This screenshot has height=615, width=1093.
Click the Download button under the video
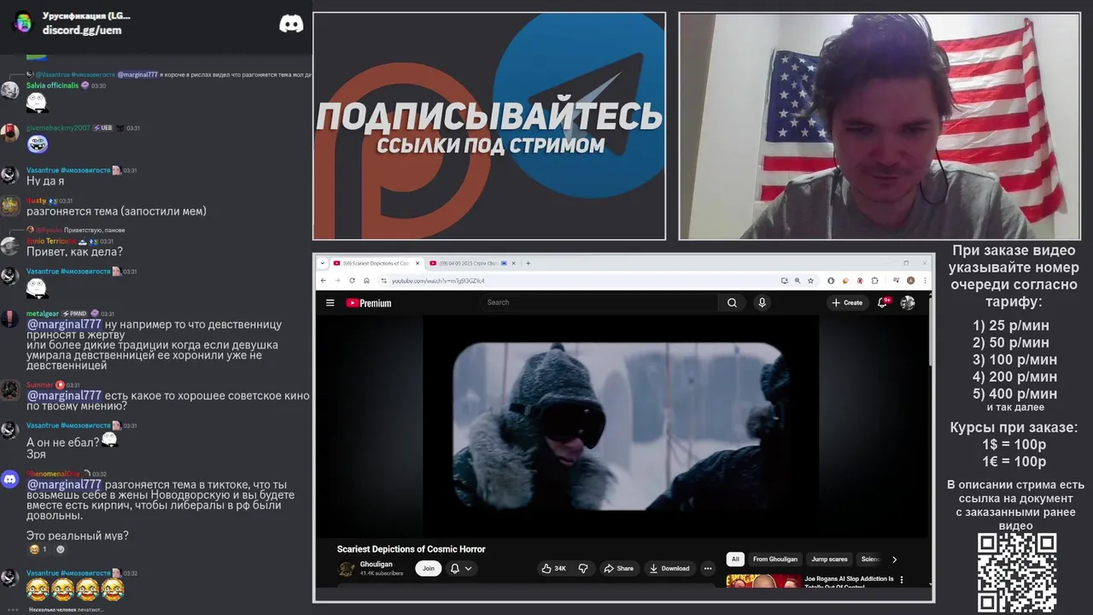(x=669, y=568)
